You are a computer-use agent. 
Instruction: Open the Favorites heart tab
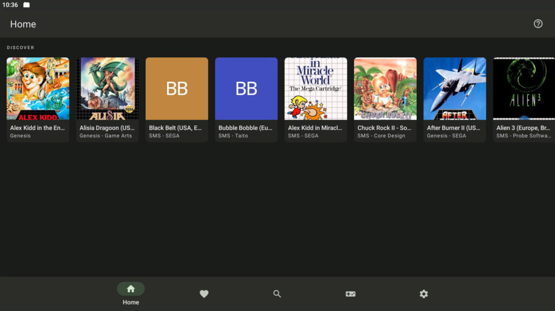(x=204, y=294)
